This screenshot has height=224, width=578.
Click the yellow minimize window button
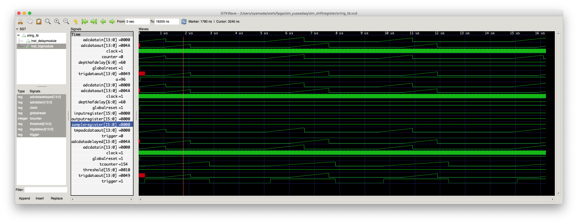click(24, 13)
